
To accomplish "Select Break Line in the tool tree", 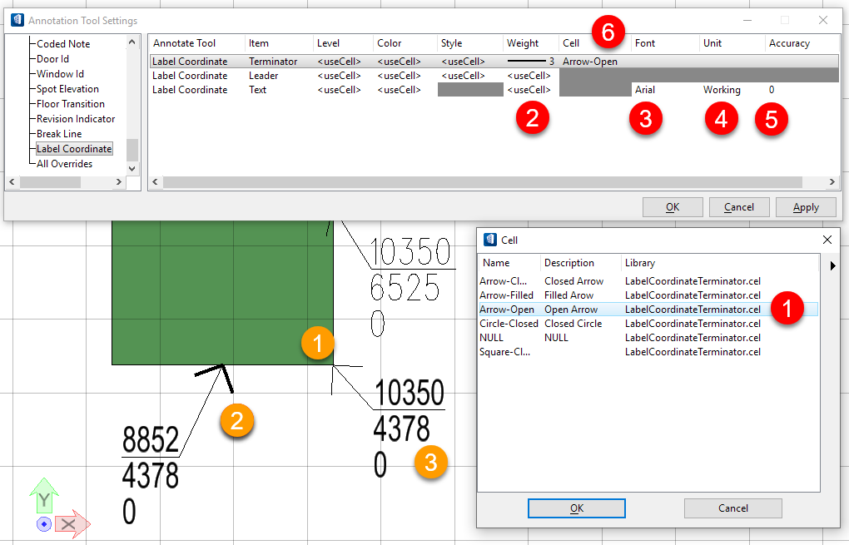I will [x=59, y=134].
